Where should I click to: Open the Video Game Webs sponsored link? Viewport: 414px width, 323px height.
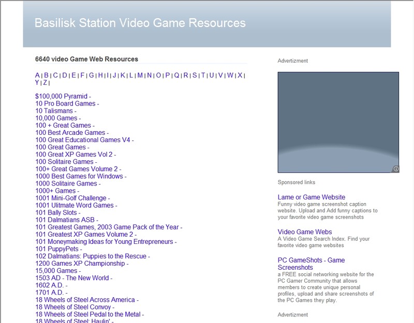(x=305, y=232)
